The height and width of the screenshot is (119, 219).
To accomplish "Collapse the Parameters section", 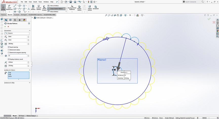I will [30, 30].
